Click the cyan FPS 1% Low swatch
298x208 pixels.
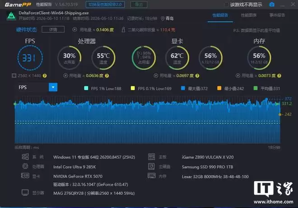point(86,88)
